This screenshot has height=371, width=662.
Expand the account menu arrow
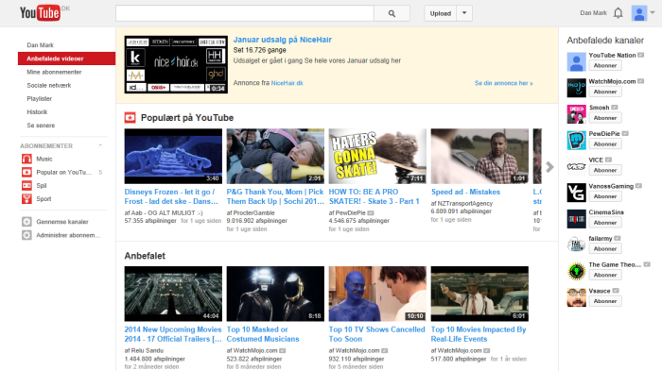pyautogui.click(x=653, y=12)
